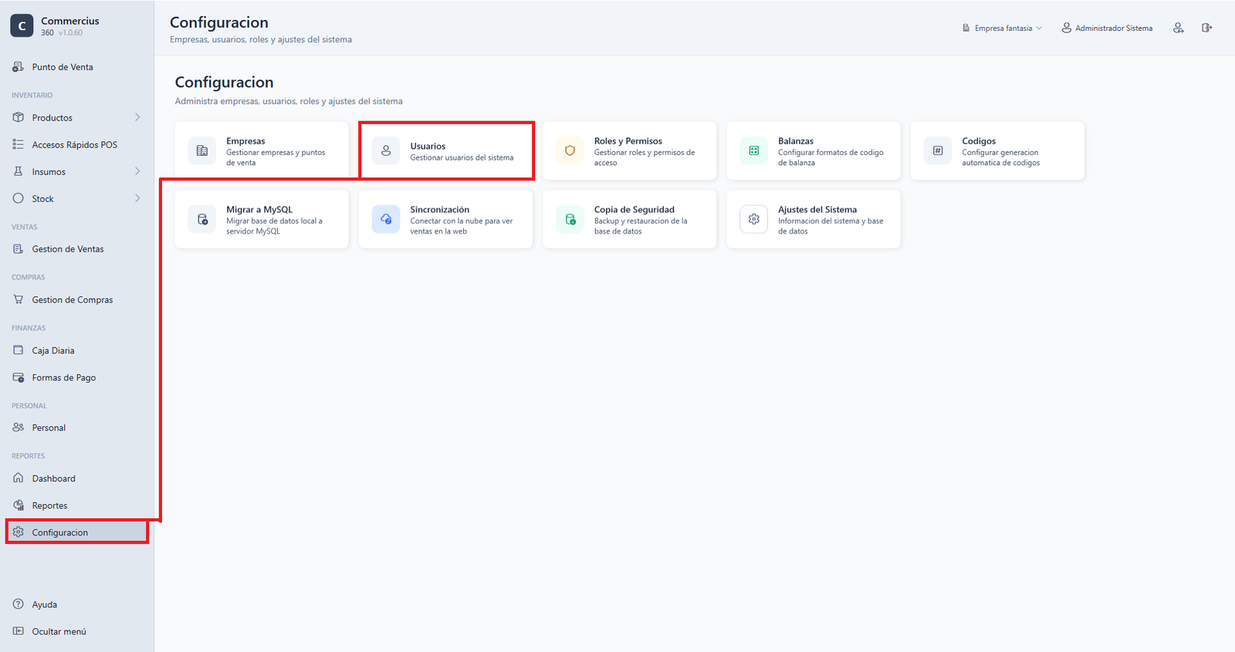This screenshot has height=652, width=1235.
Task: Click the Insumos flask icon
Action: 18,171
